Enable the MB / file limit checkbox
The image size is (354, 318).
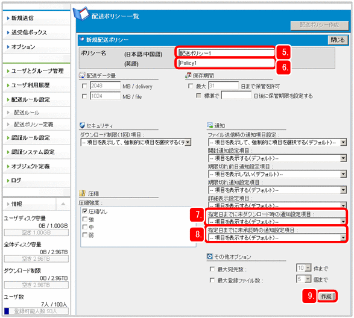(x=84, y=96)
